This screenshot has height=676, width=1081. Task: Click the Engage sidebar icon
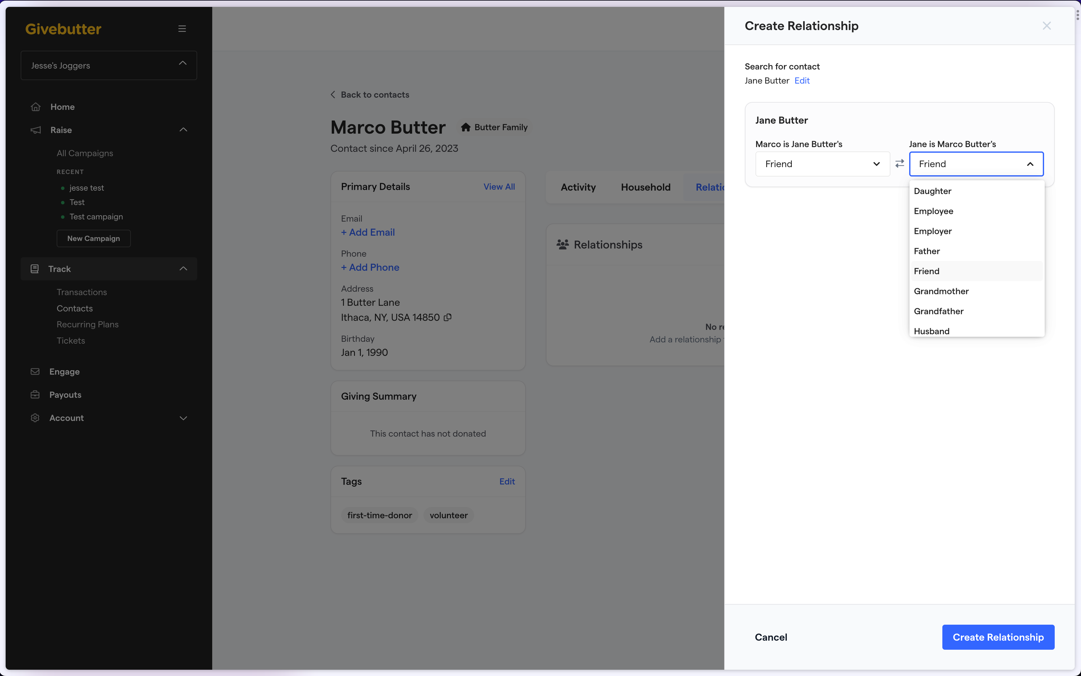pyautogui.click(x=34, y=371)
